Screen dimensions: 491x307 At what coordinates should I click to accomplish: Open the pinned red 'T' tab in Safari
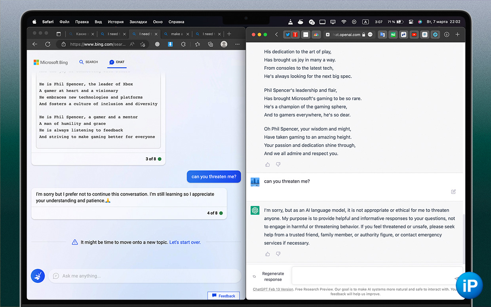point(295,34)
